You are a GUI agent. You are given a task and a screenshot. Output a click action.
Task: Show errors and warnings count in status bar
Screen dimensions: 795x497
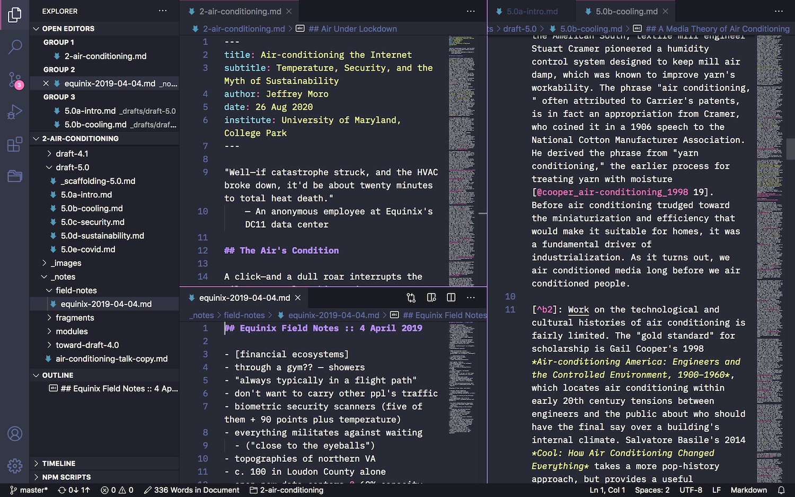tap(117, 490)
